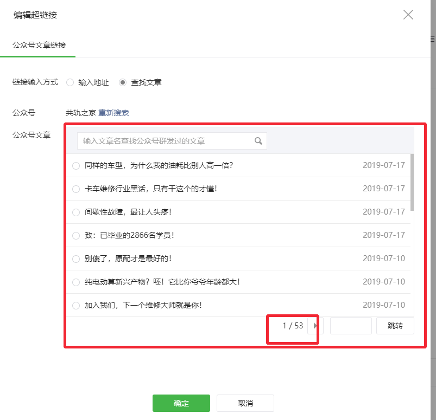Select article 同样的车型，为什么我的油耗比别人高一倍？
This screenshot has width=436, height=420.
(76, 166)
